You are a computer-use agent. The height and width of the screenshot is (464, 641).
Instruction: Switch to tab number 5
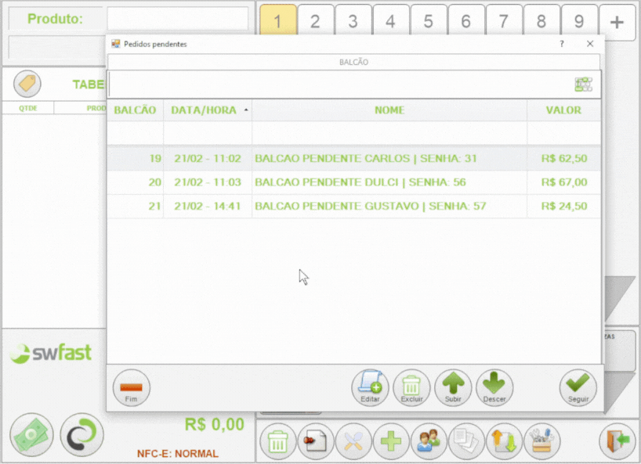coord(428,21)
